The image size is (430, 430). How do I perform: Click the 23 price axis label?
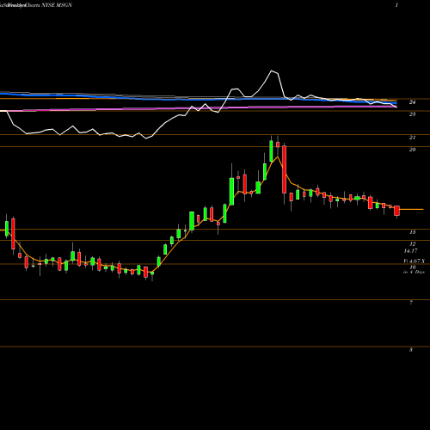tap(412, 114)
